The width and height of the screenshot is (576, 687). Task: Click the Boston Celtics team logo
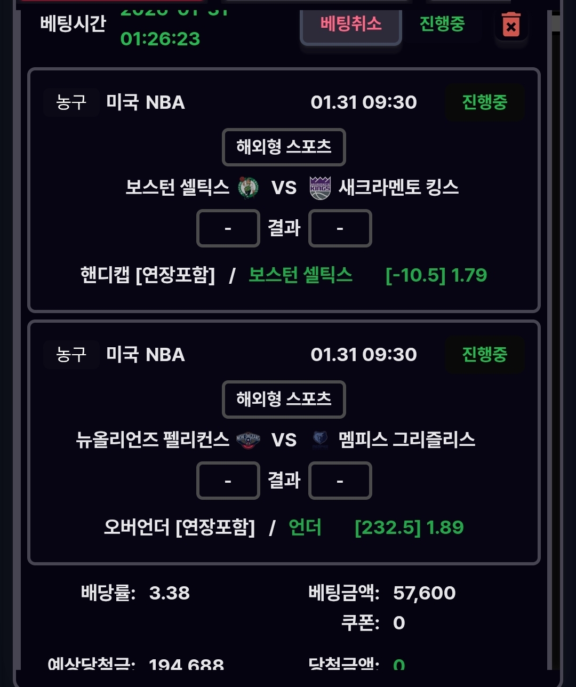tap(249, 188)
